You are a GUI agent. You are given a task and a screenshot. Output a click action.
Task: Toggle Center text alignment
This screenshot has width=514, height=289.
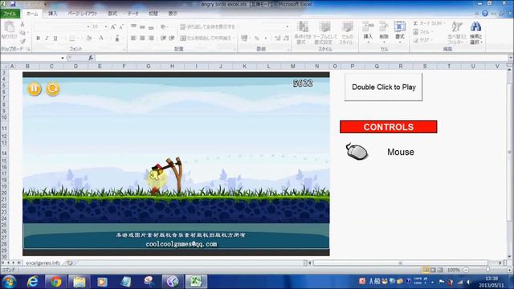click(x=142, y=39)
